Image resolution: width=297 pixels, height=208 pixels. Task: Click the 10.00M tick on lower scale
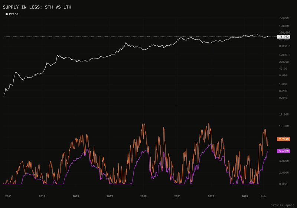284,126
